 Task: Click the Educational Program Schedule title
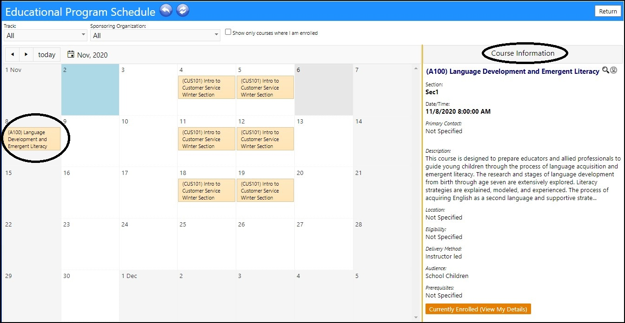80,11
